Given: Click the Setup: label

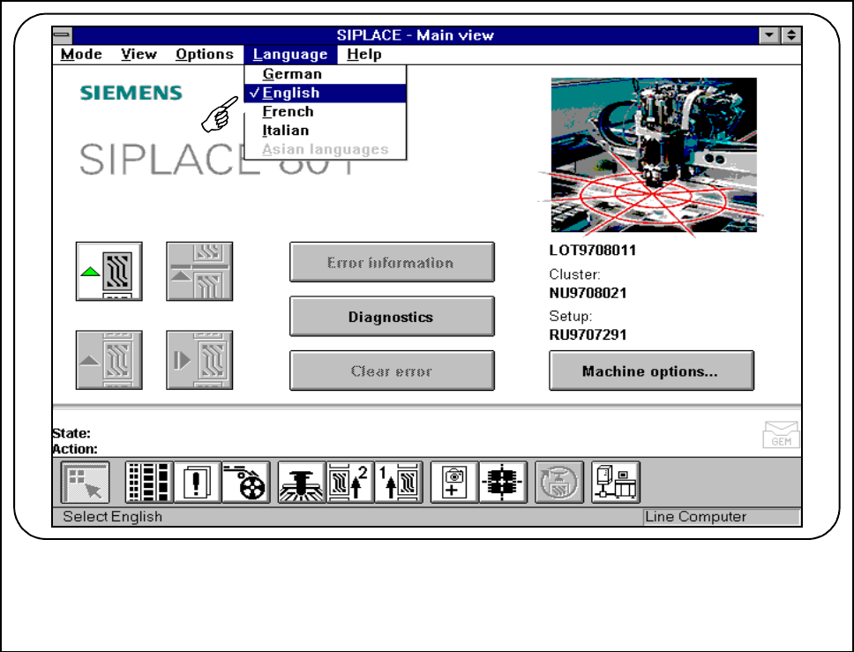Looking at the screenshot, I should [570, 316].
